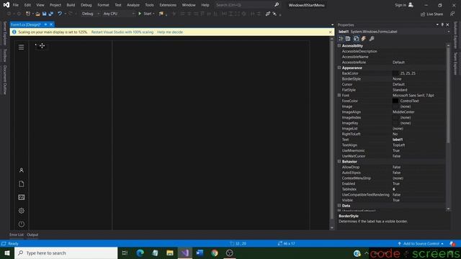Select the document icon in form sidebar

(x=21, y=184)
